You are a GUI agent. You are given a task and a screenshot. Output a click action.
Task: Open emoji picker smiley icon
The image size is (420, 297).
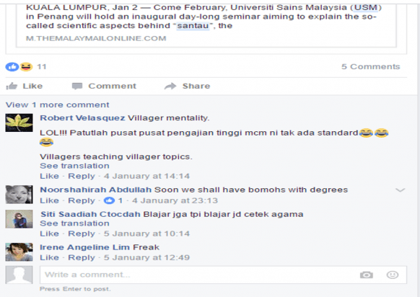(x=393, y=275)
